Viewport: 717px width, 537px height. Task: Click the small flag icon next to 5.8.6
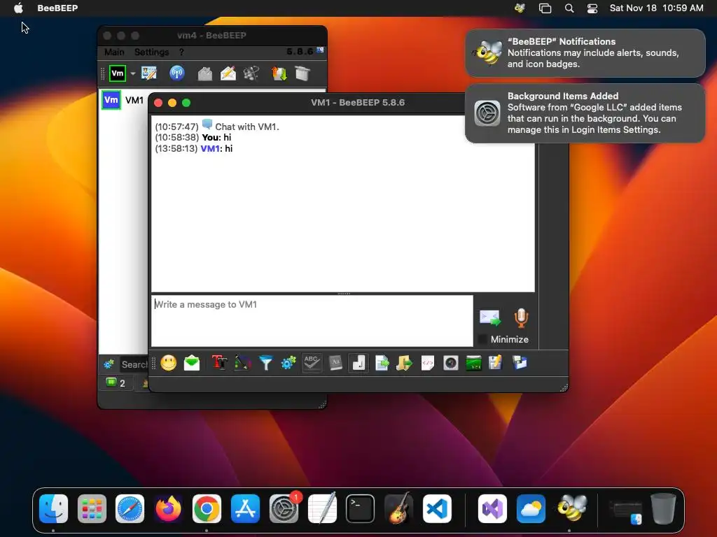coord(320,50)
